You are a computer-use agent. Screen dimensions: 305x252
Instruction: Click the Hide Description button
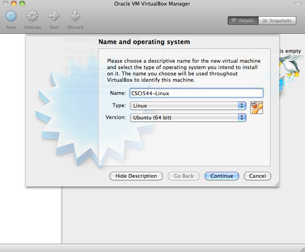coord(136,176)
